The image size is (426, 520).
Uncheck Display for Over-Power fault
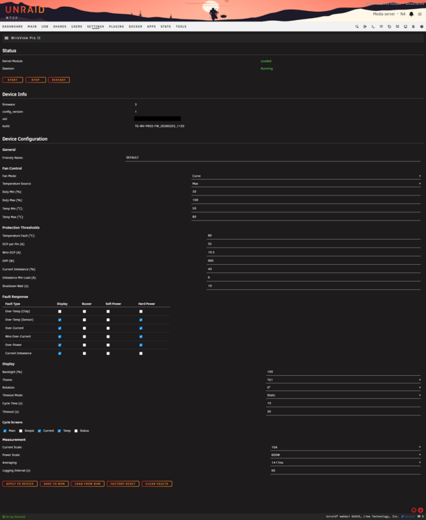pos(60,345)
